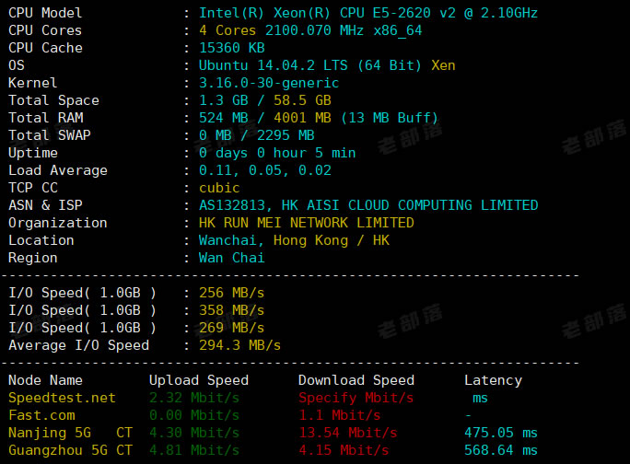Image resolution: width=630 pixels, height=464 pixels.
Task: Click the Fast.com node name
Action: (x=41, y=415)
